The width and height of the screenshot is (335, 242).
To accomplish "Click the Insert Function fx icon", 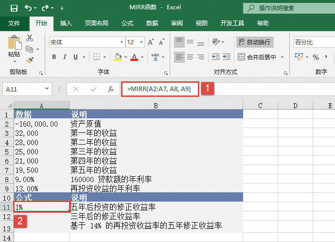I will 111,89.
